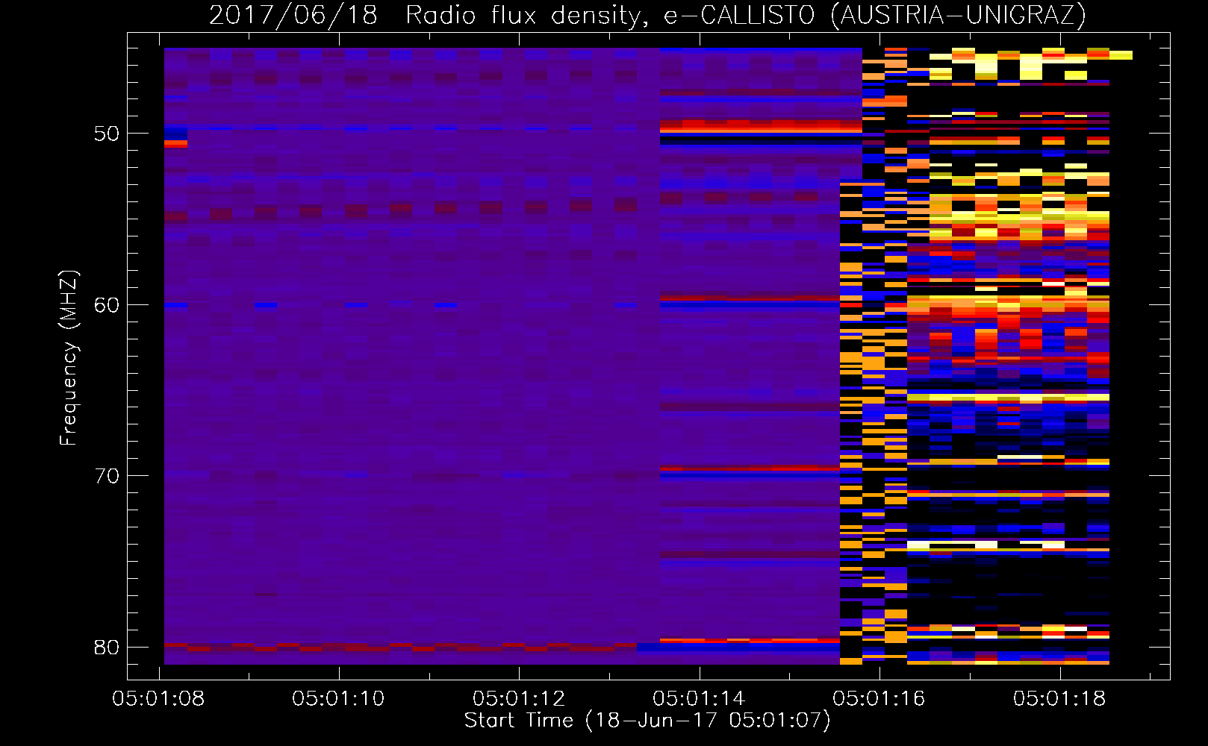Image resolution: width=1208 pixels, height=746 pixels.
Task: Click the 05:01:12 time tick label
Action: pos(519,699)
